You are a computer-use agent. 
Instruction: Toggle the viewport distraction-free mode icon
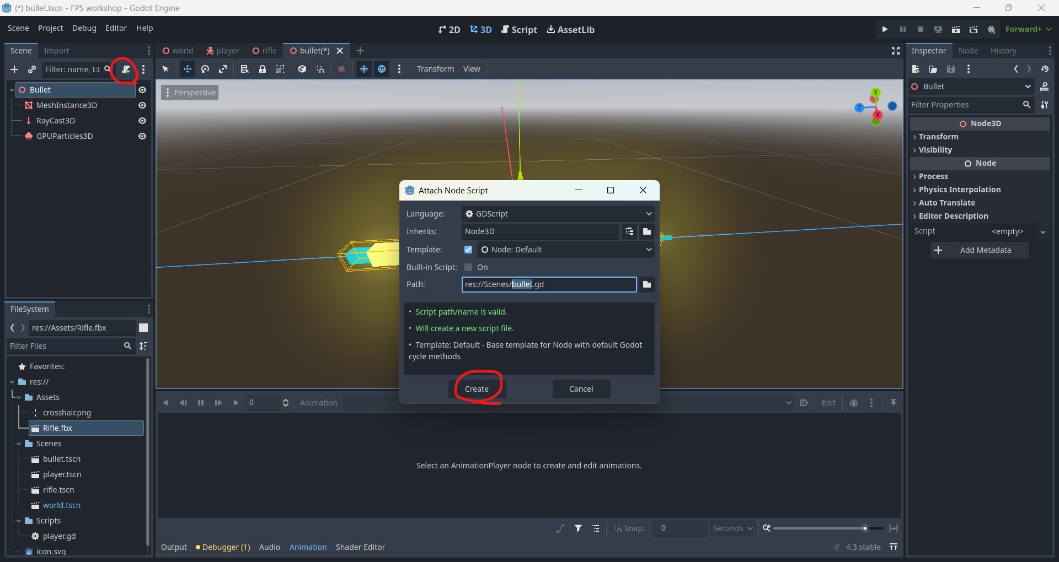pos(896,51)
